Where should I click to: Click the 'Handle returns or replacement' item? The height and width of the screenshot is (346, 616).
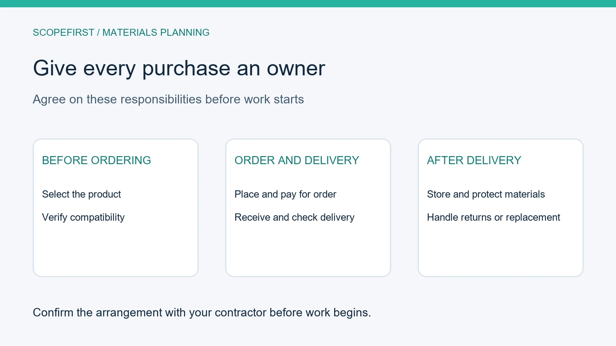coord(494,217)
